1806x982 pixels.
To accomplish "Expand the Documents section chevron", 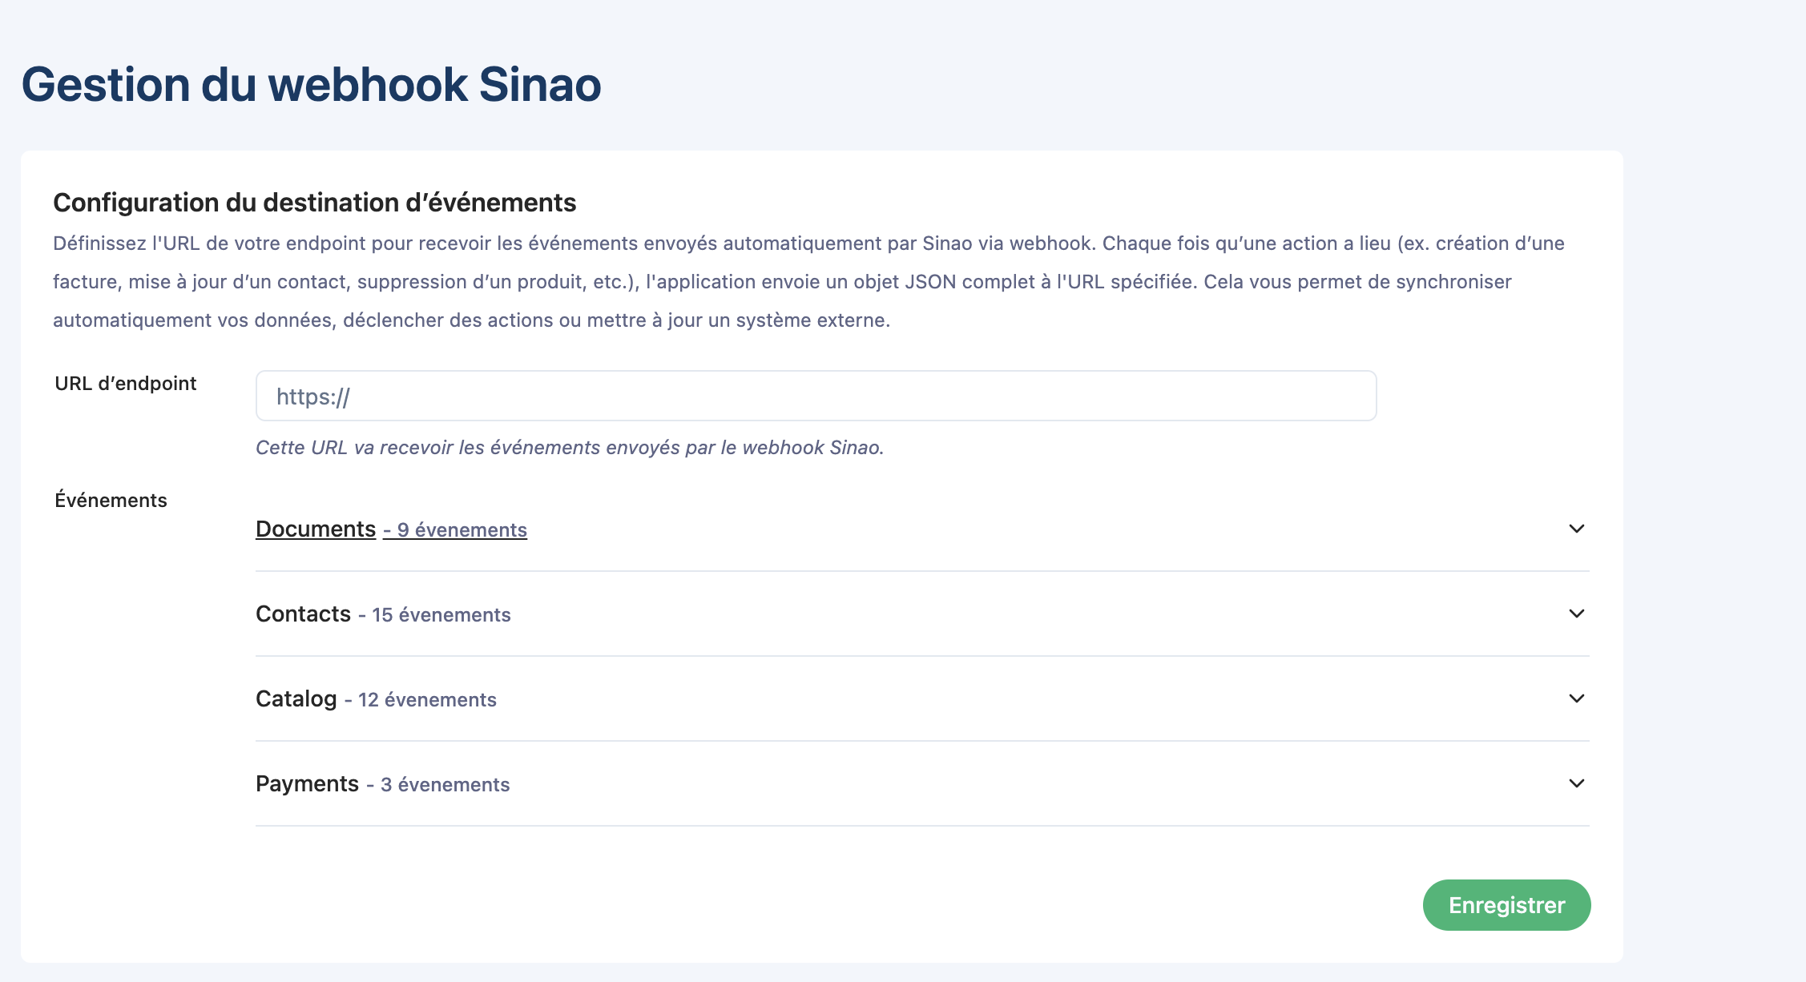I will tap(1576, 529).
